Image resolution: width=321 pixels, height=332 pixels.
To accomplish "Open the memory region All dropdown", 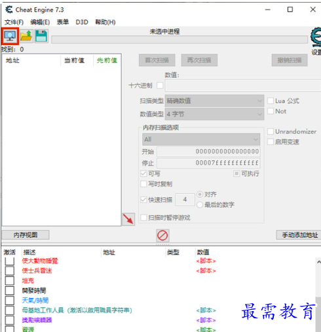I will pos(201,139).
